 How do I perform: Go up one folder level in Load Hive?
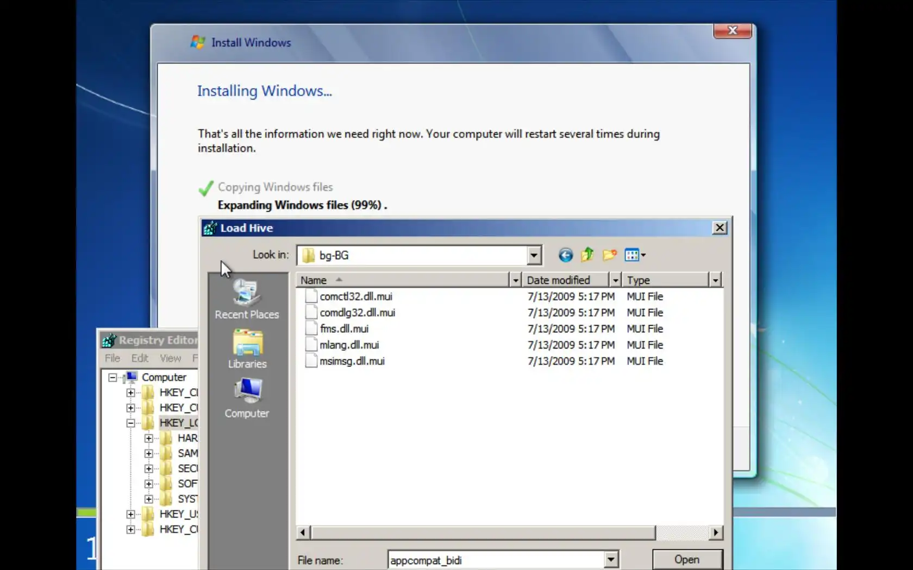pyautogui.click(x=587, y=255)
